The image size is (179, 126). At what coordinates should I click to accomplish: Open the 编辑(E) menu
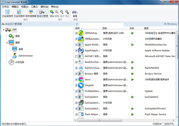pos(15,7)
